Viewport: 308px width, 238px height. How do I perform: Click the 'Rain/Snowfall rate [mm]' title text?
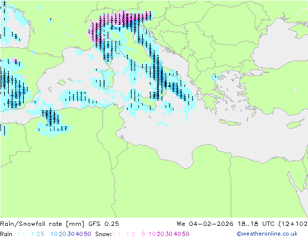point(42,224)
